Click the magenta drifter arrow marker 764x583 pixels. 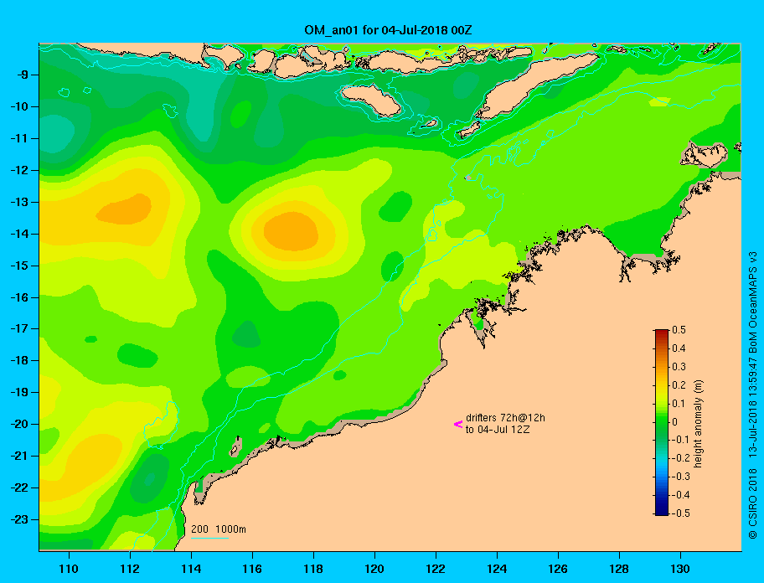pyautogui.click(x=458, y=424)
